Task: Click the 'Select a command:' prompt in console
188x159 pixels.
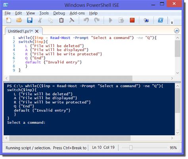Action: click(x=26, y=123)
